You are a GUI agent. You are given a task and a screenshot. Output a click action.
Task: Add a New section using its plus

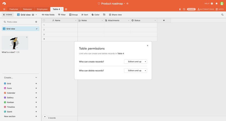(36, 116)
